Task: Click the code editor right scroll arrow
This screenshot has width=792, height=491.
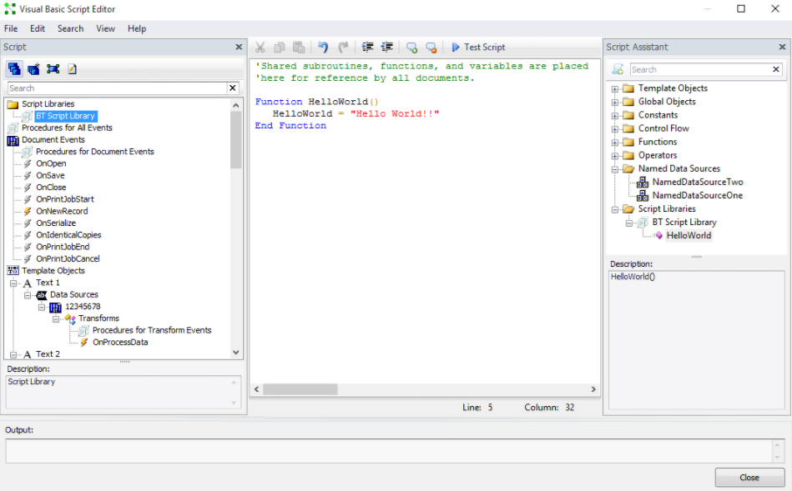Action: coord(593,389)
